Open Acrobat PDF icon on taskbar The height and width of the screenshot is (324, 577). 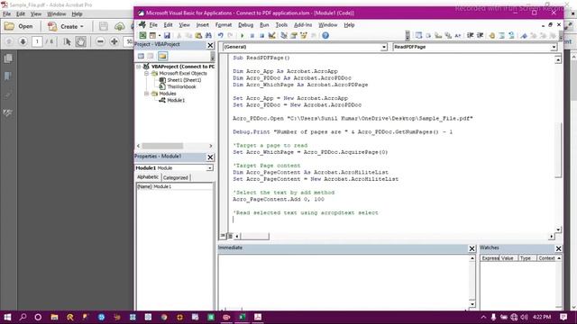pyautogui.click(x=258, y=317)
